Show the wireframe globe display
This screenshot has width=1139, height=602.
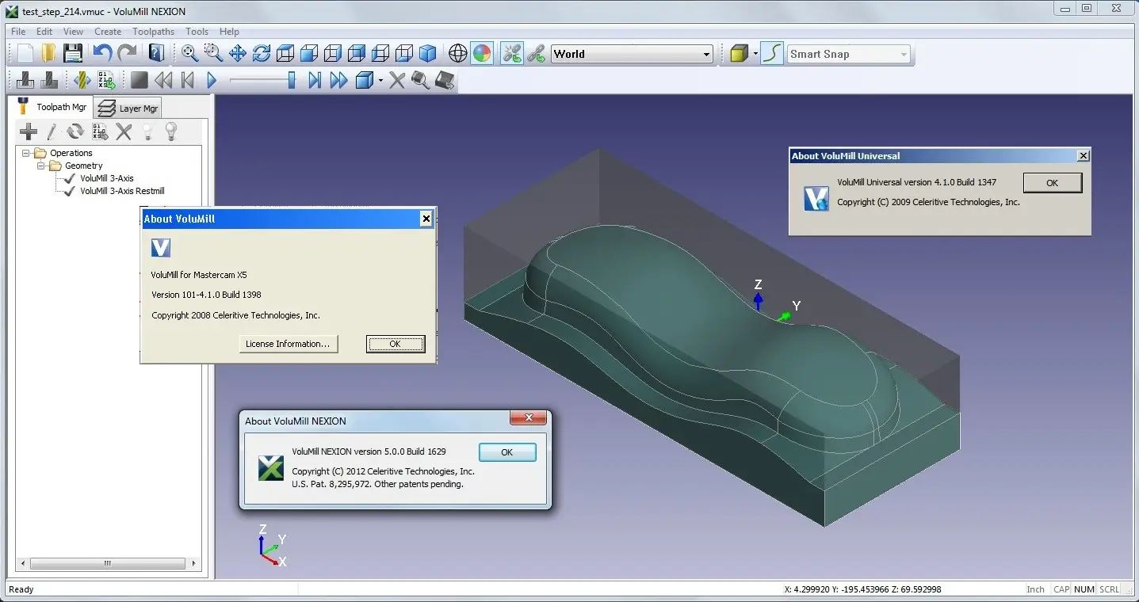458,53
